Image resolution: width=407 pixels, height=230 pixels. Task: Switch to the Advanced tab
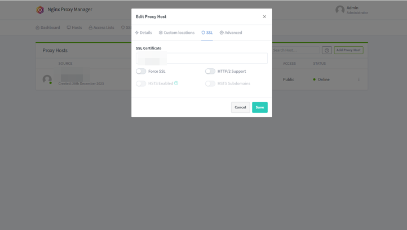pos(231,33)
